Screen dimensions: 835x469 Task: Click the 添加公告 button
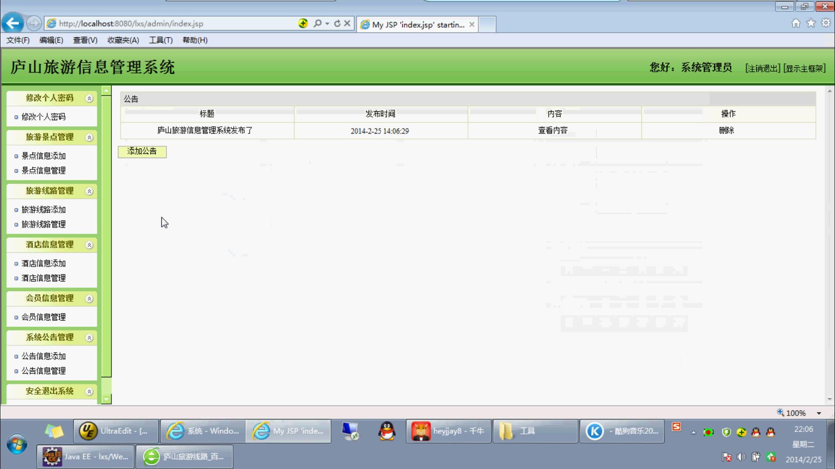142,152
